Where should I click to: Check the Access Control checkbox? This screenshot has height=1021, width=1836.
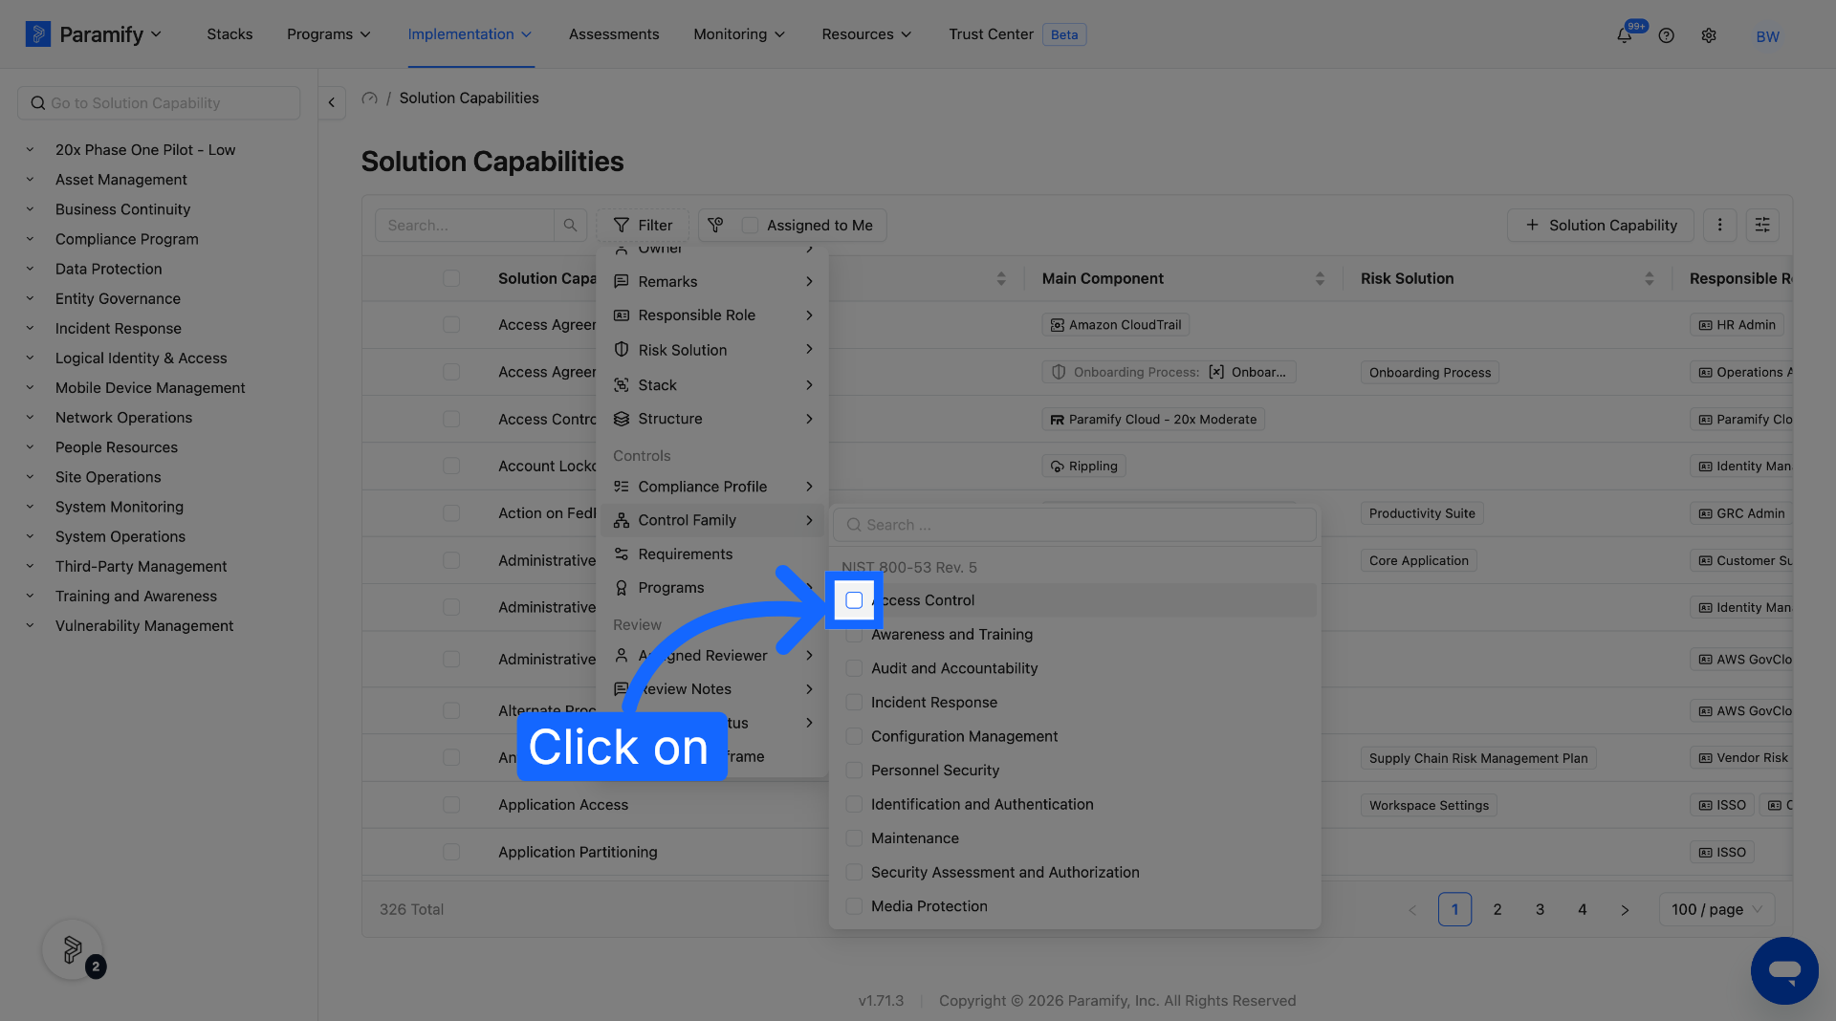coord(854,600)
